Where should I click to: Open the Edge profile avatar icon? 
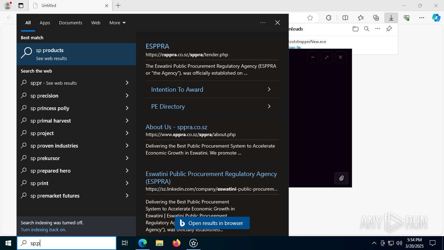[x=8, y=6]
